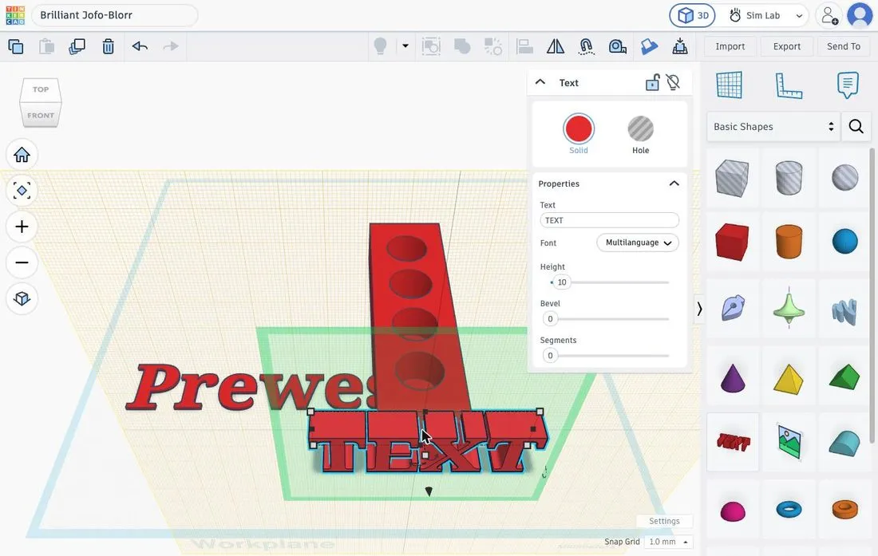The height and width of the screenshot is (556, 878).
Task: Set the shape to Hole
Action: click(641, 135)
